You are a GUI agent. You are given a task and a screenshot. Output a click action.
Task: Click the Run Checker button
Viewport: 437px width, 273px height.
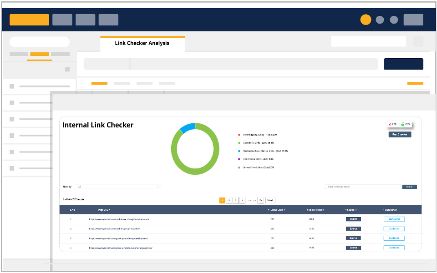(400, 134)
